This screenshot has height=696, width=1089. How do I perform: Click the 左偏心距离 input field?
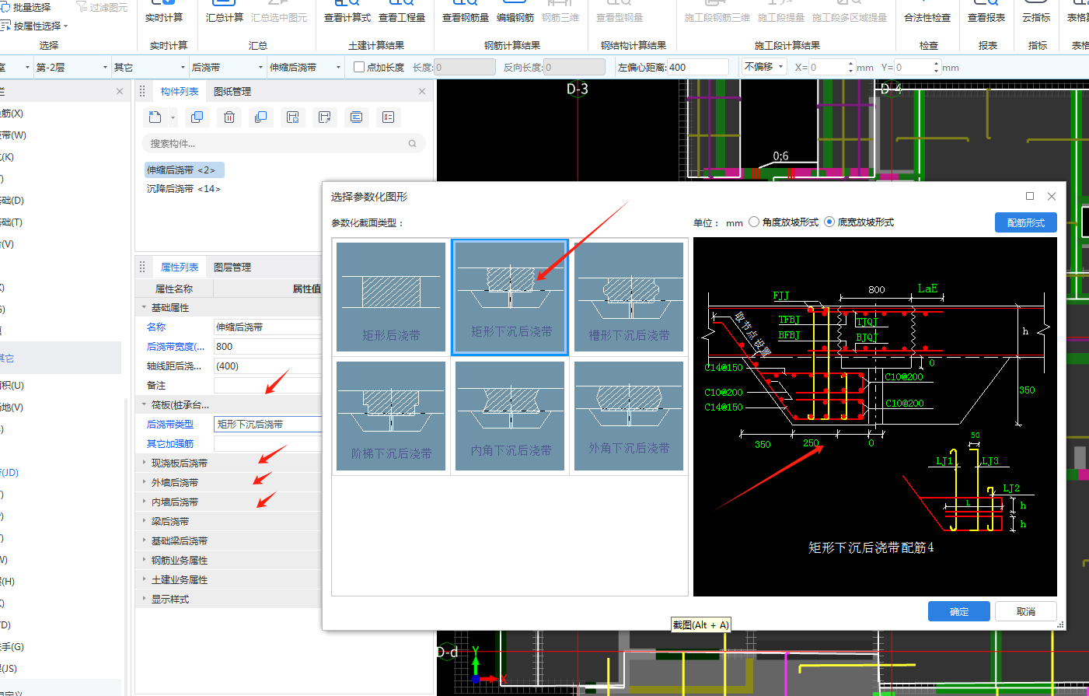pyautogui.click(x=697, y=68)
